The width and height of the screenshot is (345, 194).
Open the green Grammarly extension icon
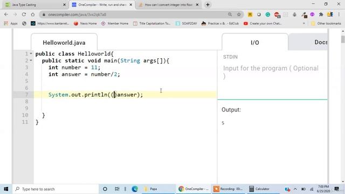coord(268,15)
